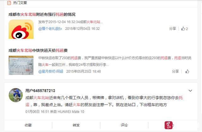Select 收藏 to favorite the post
The width and height of the screenshot is (202, 132).
point(28,125)
